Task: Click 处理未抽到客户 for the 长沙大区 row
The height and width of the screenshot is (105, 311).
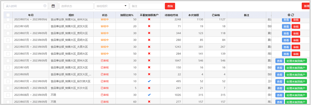Action: (x=296, y=88)
